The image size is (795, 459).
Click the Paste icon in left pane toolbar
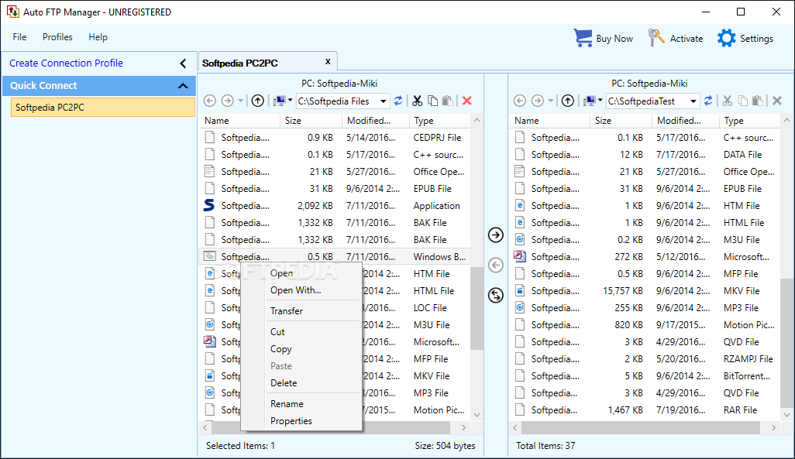(x=448, y=101)
